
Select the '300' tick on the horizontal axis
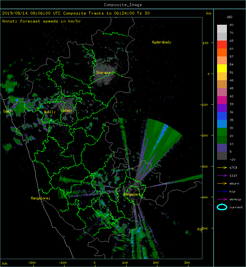(x=187, y=263)
